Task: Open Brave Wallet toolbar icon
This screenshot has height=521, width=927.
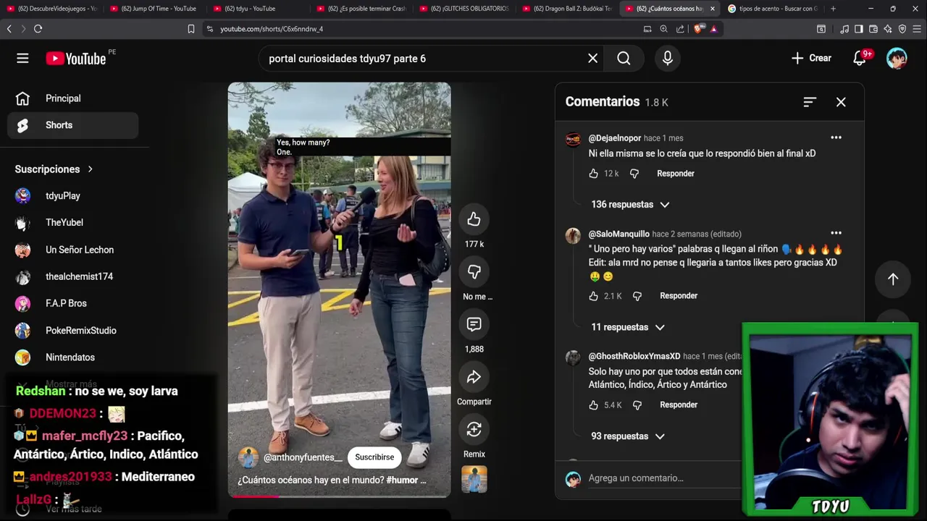Action: click(873, 29)
